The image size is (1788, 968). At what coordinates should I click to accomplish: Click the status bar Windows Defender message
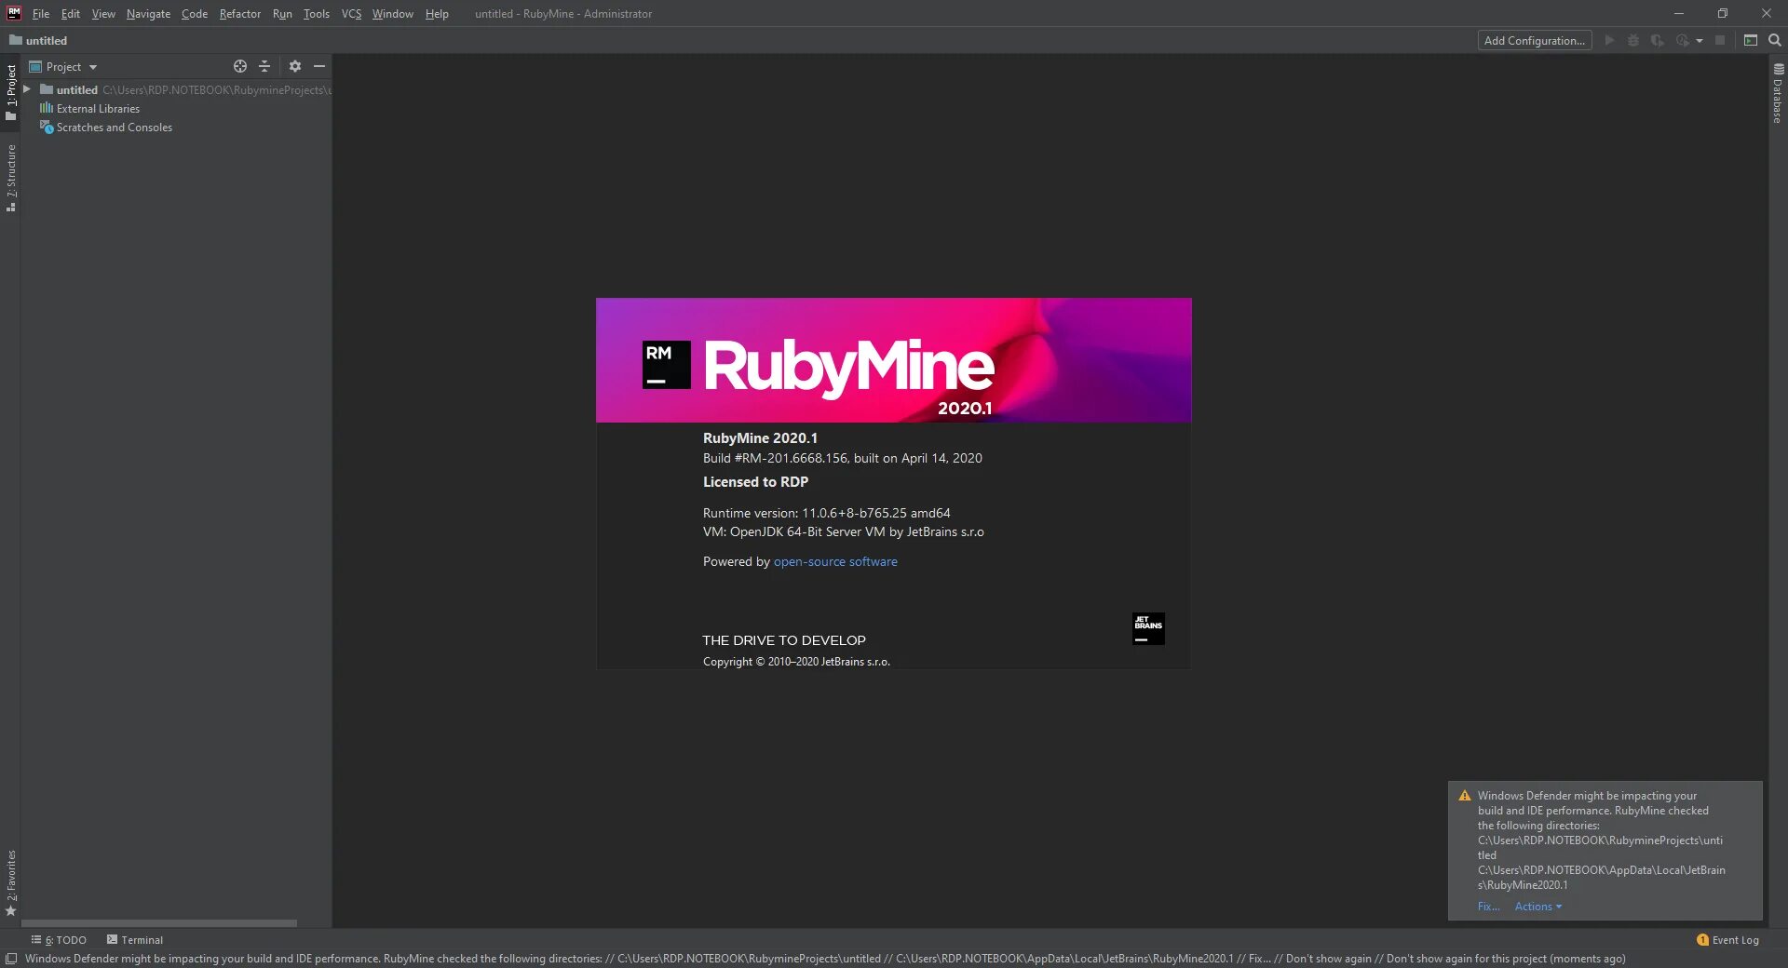(825, 959)
